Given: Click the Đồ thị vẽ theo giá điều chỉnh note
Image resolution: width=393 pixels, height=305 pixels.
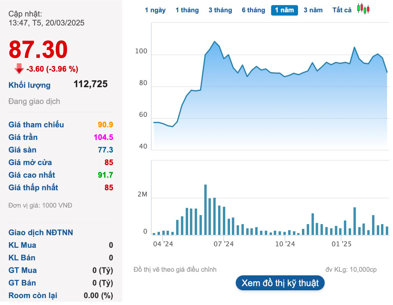Looking at the screenshot, I should click(x=175, y=270).
